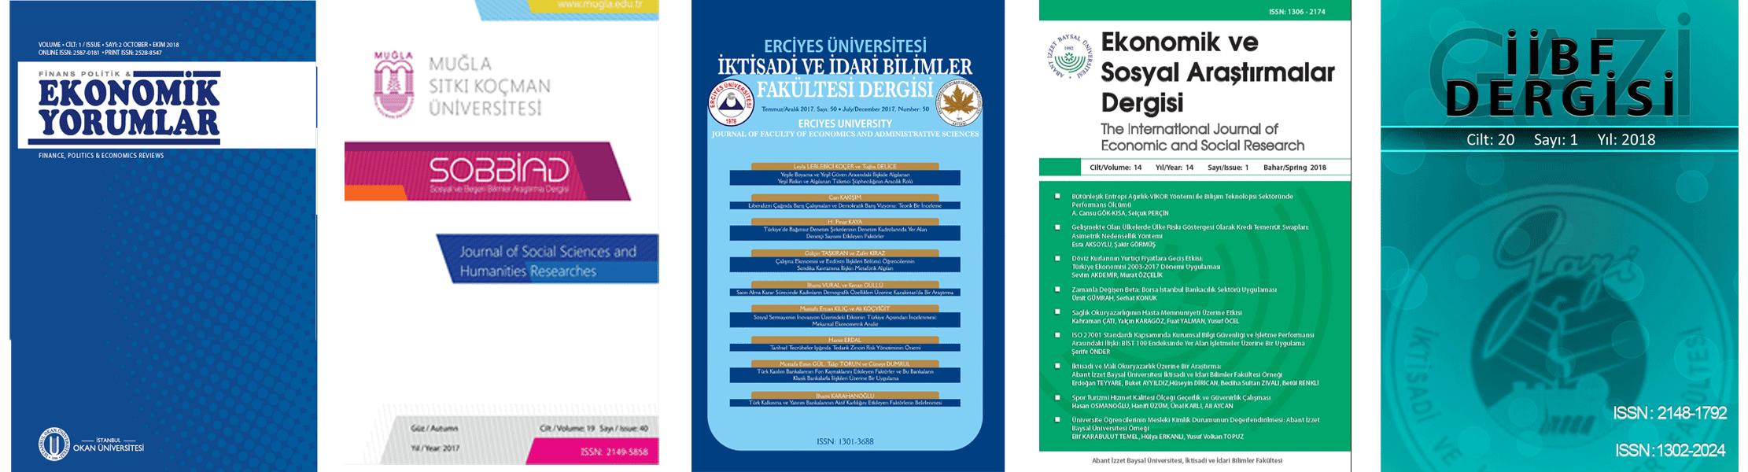Viewport: 1748px width, 472px height.
Task: Click 'ISSN: 1301-3688' on Erciyes cover
Action: pos(845,441)
